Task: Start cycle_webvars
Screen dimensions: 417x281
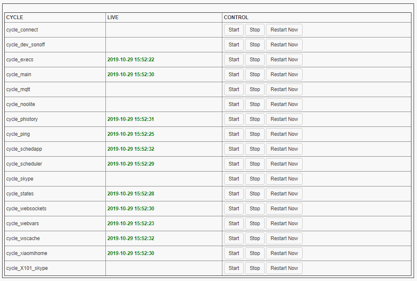Action: 234,224
